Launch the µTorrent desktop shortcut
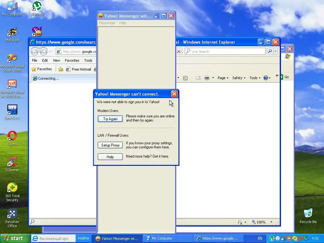 point(37,8)
